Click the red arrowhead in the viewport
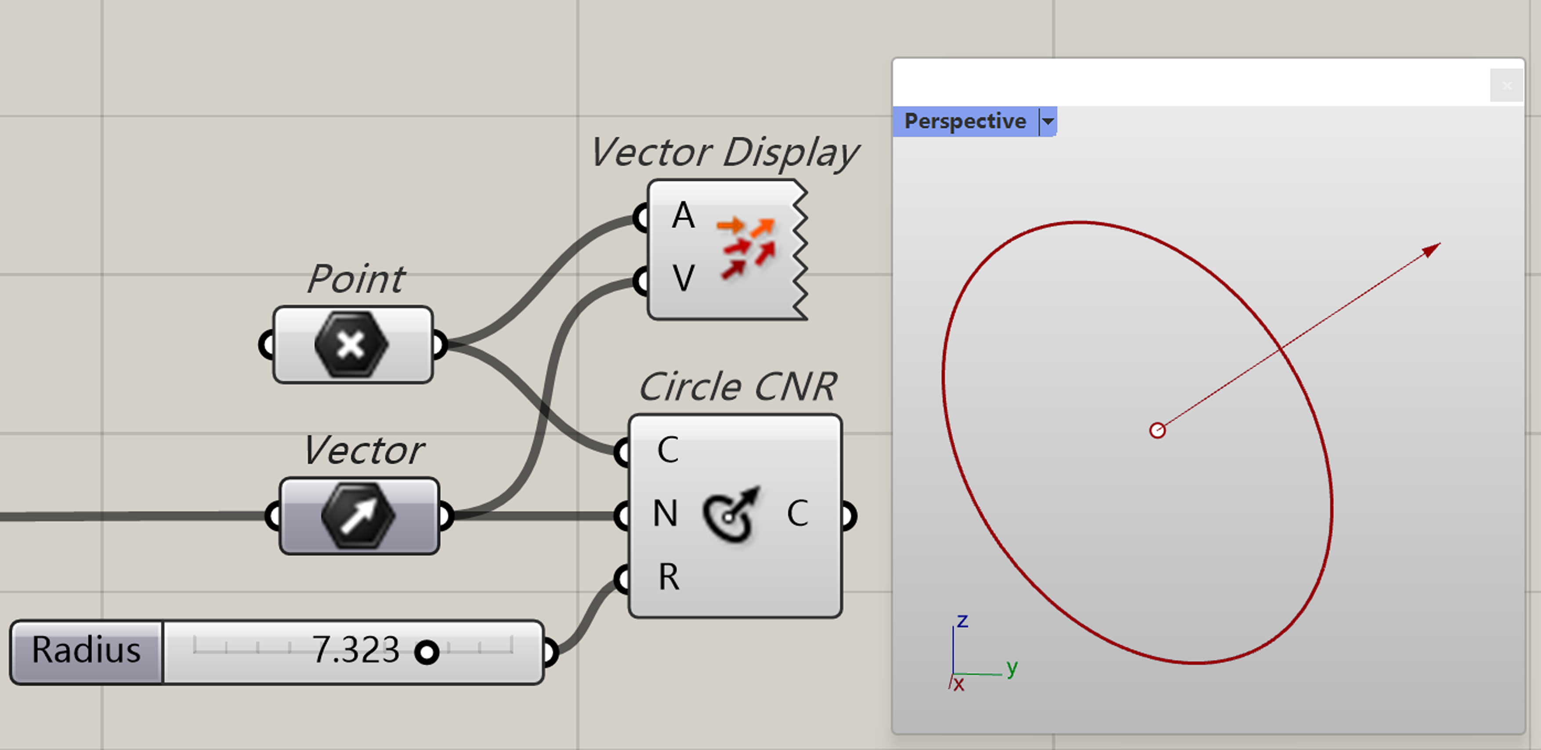The height and width of the screenshot is (750, 1541). [x=1432, y=250]
